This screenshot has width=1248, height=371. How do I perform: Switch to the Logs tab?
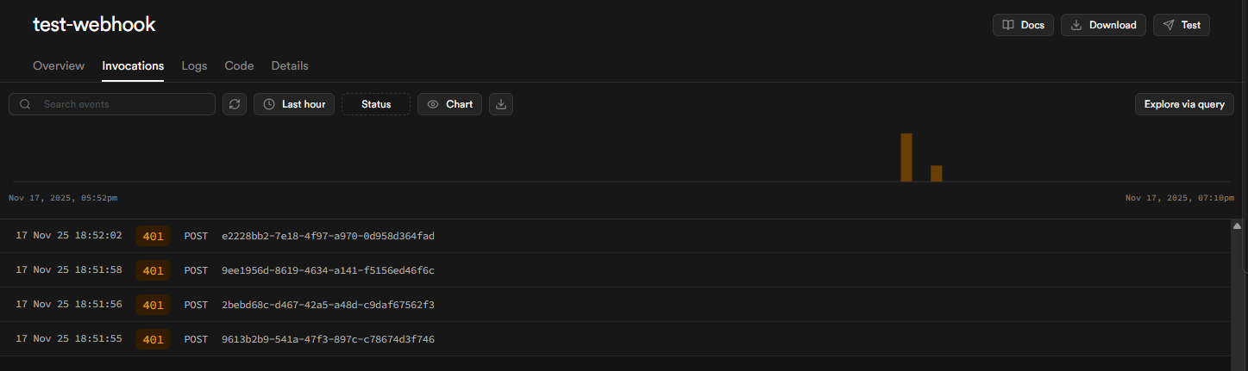[x=194, y=65]
